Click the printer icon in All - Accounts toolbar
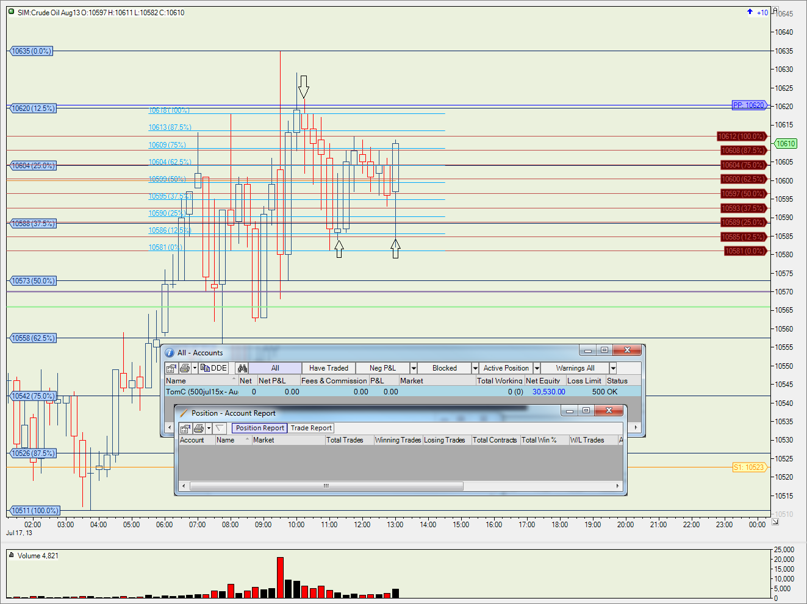Viewport: 807px width, 604px height. pos(185,368)
